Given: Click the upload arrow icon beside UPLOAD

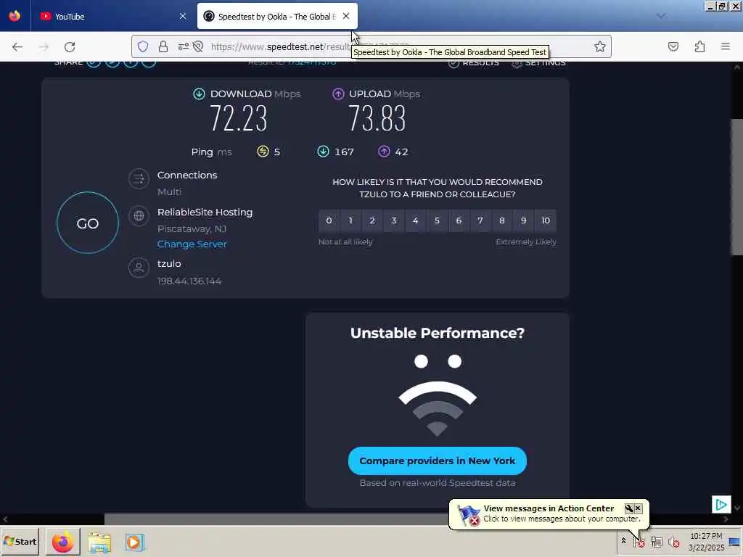Looking at the screenshot, I should click(x=338, y=94).
